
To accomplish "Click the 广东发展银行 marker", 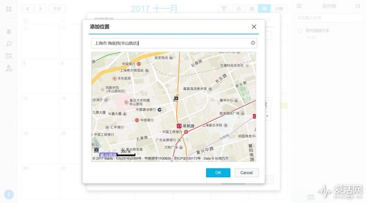I will 179,140.
